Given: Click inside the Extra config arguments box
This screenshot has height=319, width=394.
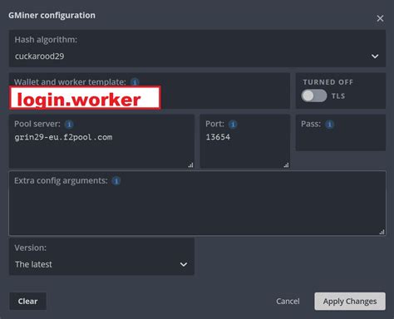Looking at the screenshot, I should tap(197, 204).
